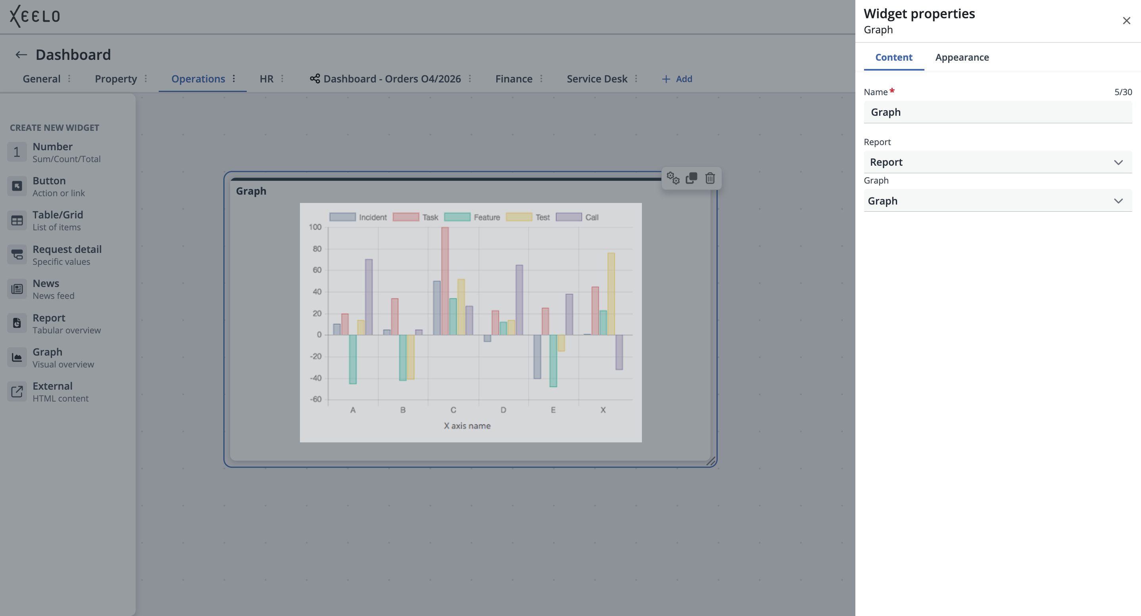Add a new dashboard tab

click(x=676, y=79)
